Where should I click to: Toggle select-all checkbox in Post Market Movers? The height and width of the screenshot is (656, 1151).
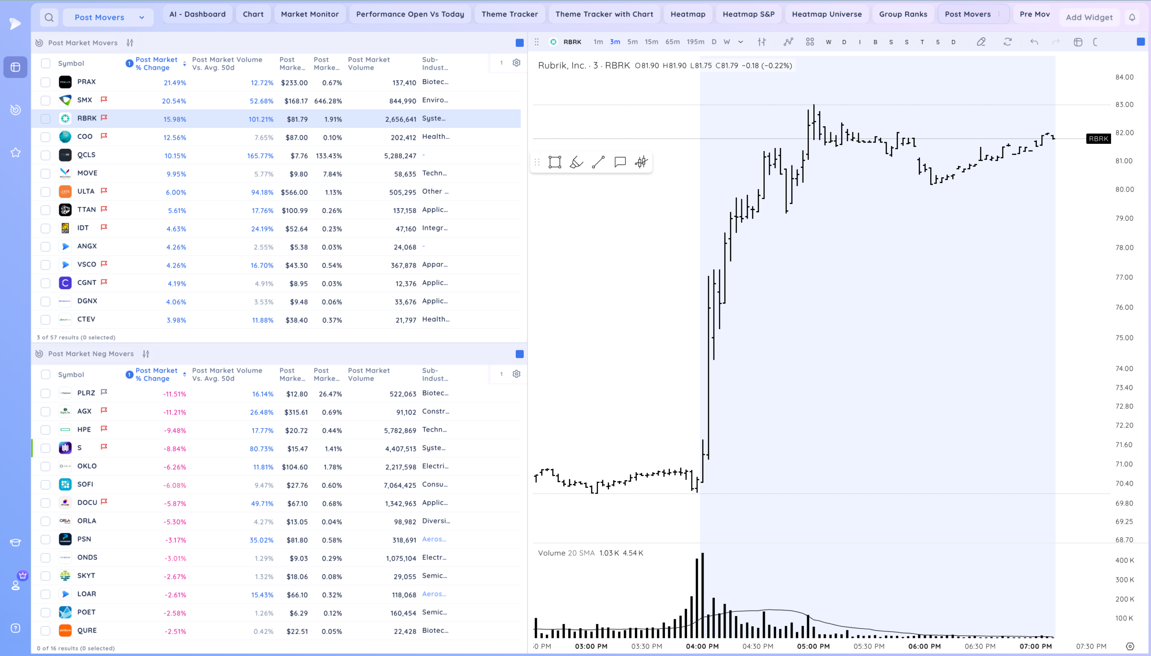pyautogui.click(x=45, y=63)
